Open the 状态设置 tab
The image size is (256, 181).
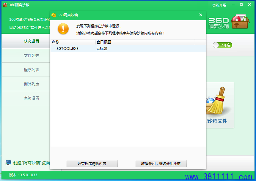(26, 41)
